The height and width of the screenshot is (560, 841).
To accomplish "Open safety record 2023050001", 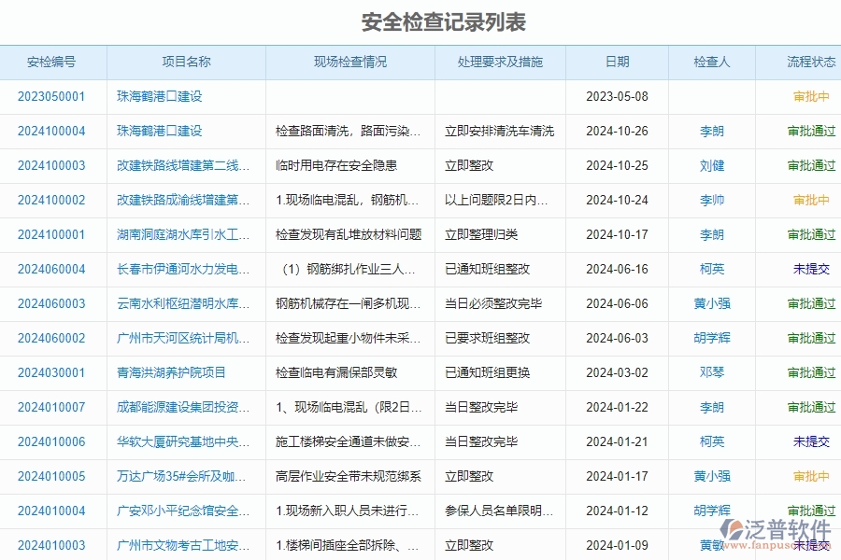I will pos(51,97).
